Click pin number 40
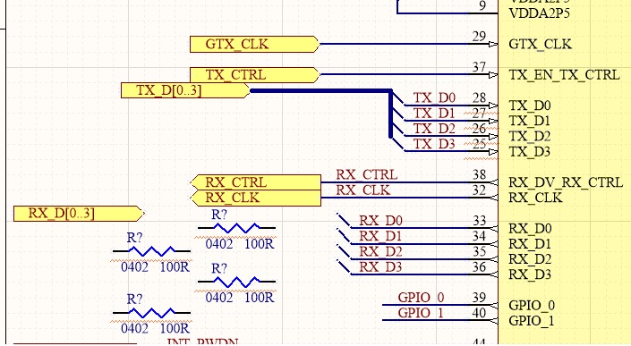Screen dimensions: 631x346 pos(479,313)
